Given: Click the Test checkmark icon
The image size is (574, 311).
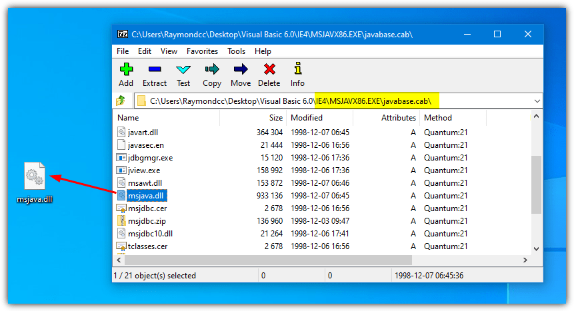Looking at the screenshot, I should pos(183,69).
